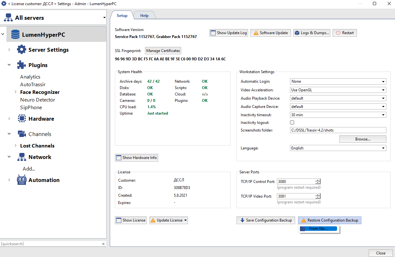Click the Network nodes icon
The height and width of the screenshot is (257, 395).
tap(21, 157)
